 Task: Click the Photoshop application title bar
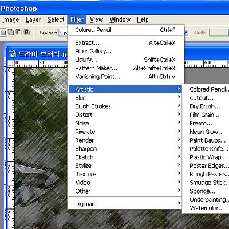114,9
